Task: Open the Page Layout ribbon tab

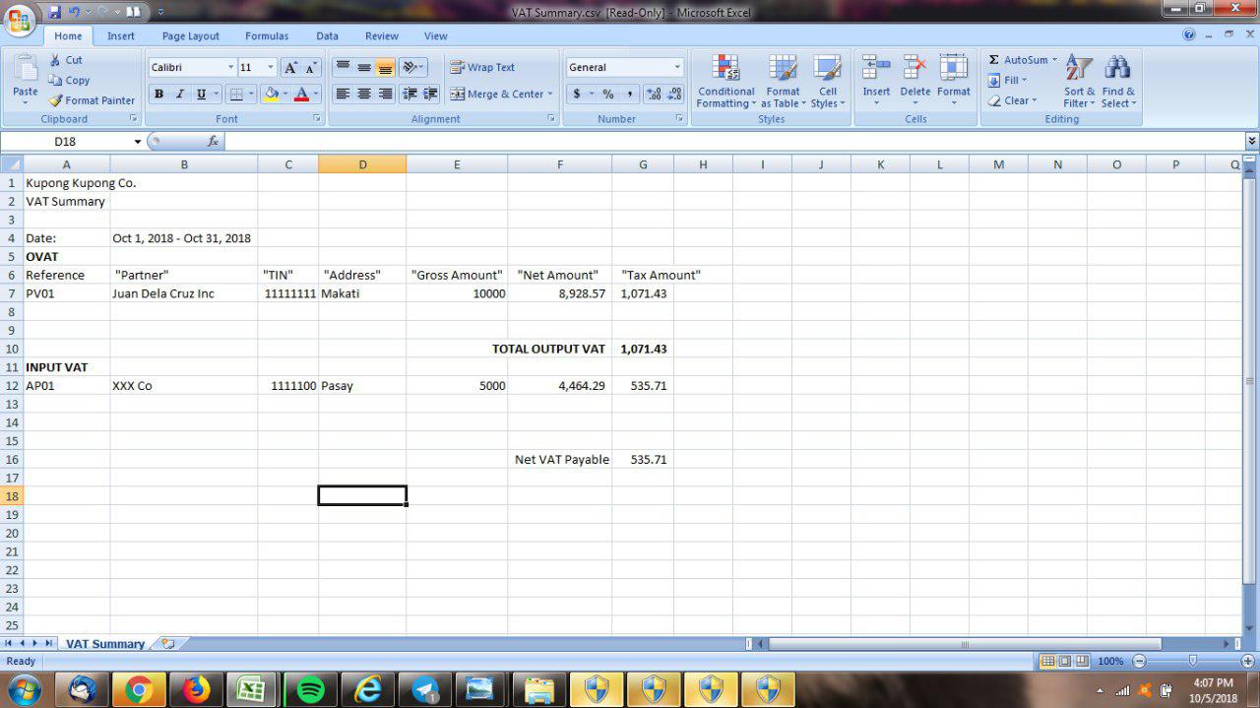Action: pyautogui.click(x=190, y=35)
